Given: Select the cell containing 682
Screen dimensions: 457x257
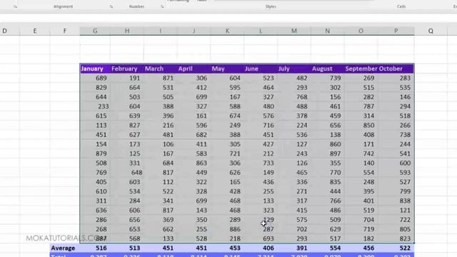Looking at the screenshot, I should pos(194,135).
